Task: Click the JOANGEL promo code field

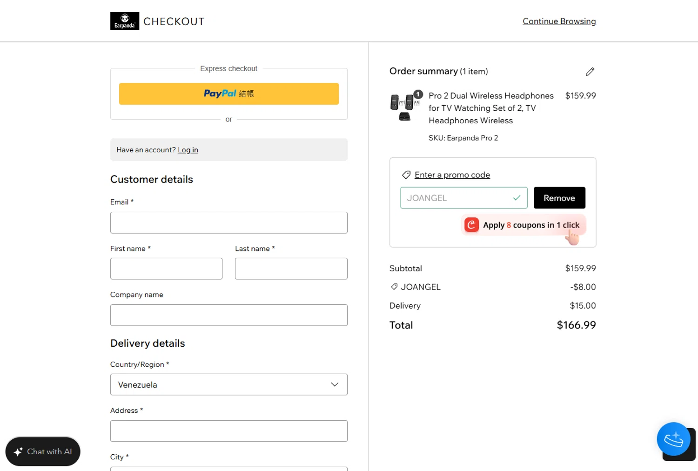Action: [464, 198]
